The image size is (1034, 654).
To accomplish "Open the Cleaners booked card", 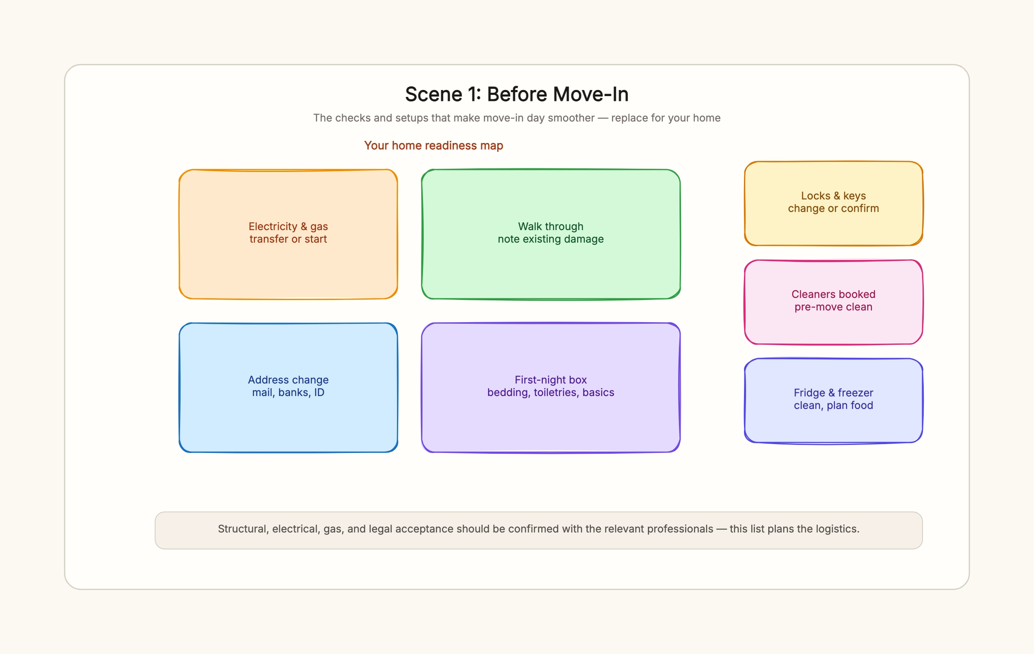I will coord(834,302).
